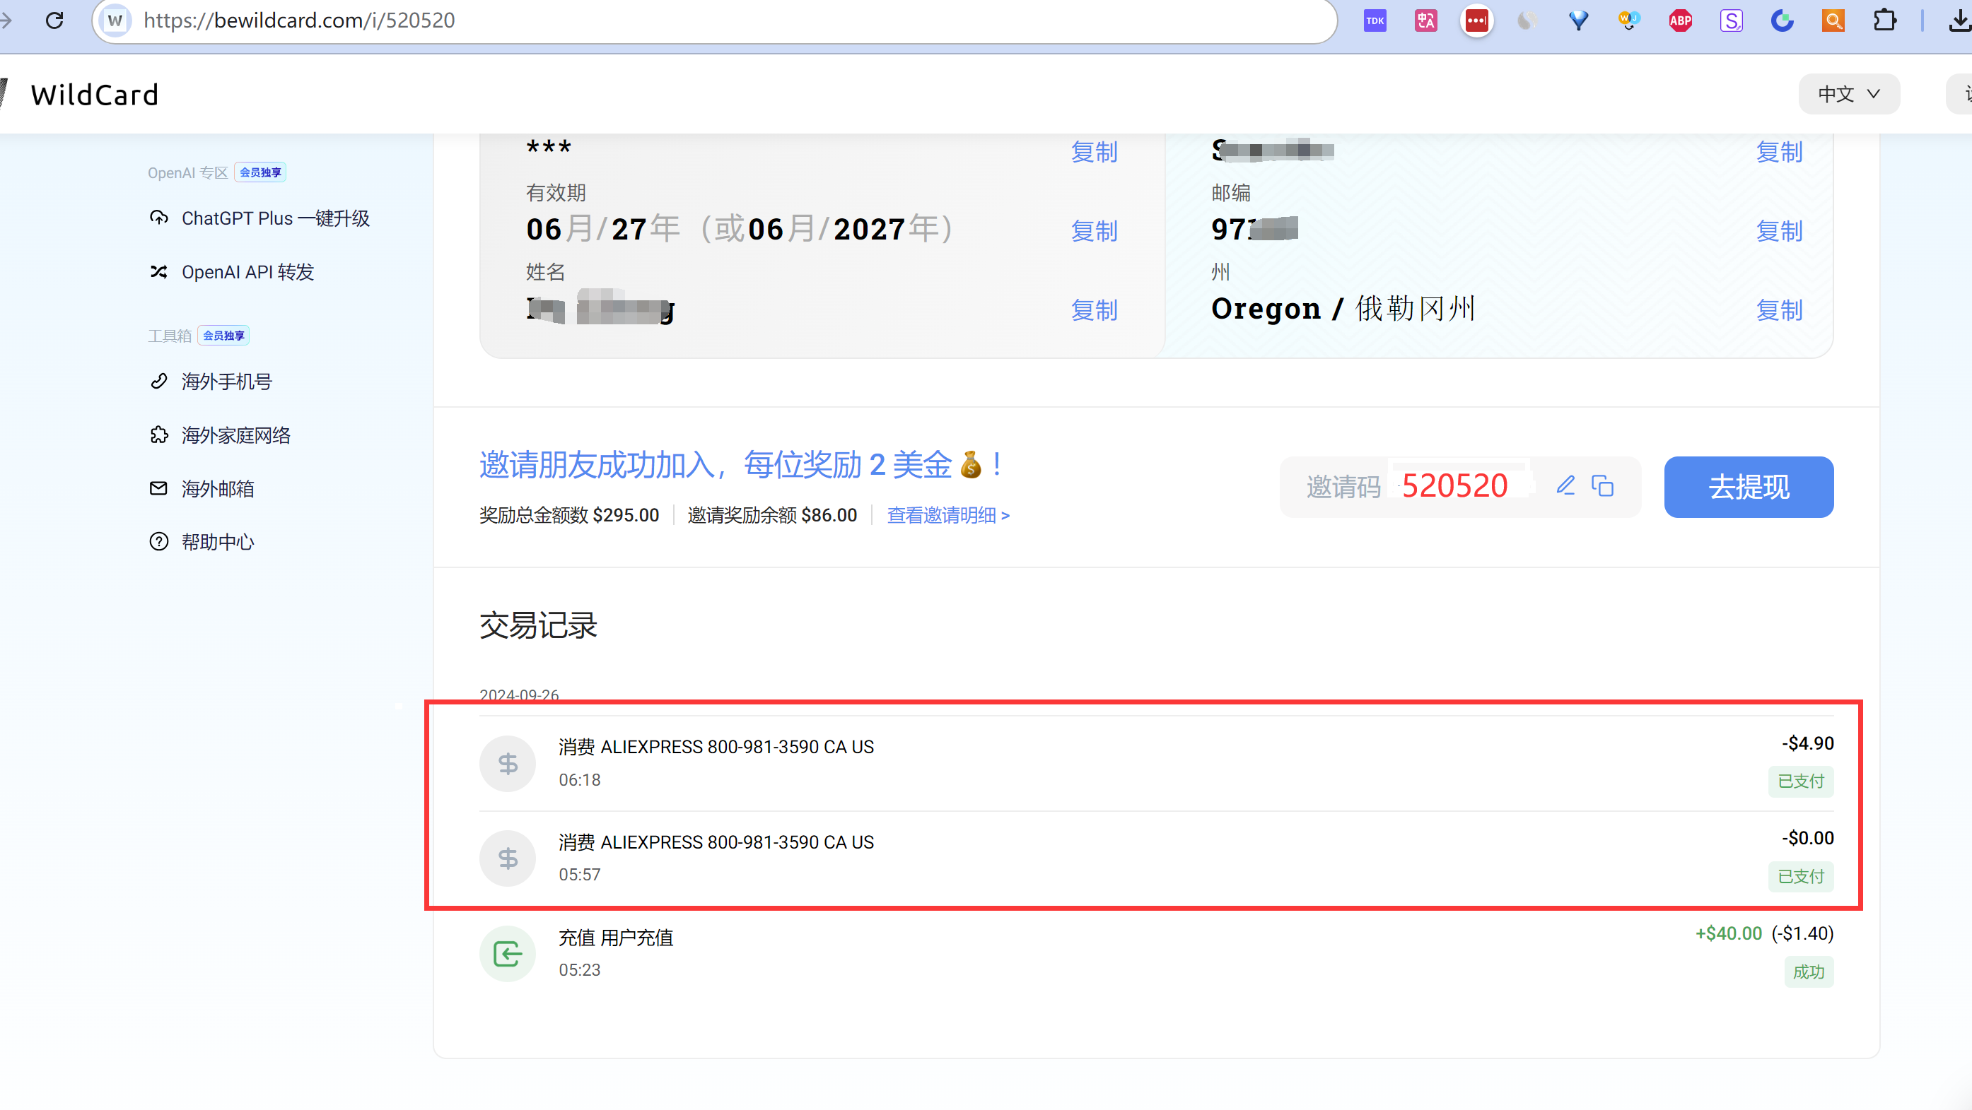Copy the 姓名 cardholder name
1972x1110 pixels.
pyautogui.click(x=1094, y=311)
